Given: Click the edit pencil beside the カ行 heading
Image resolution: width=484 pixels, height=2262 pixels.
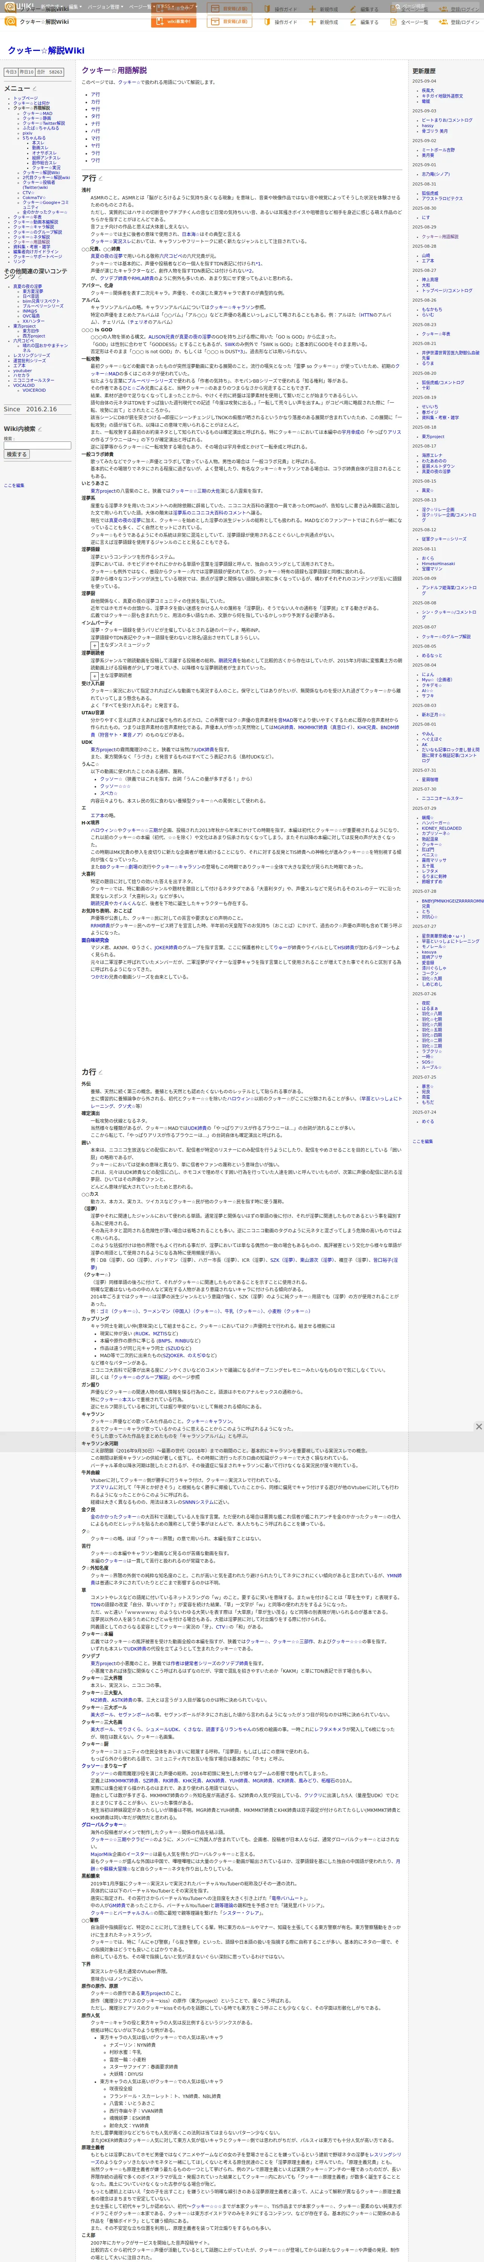Looking at the screenshot, I should coord(100,1072).
